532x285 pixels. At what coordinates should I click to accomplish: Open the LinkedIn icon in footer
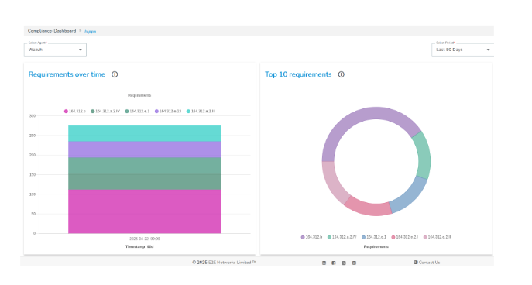[324, 263]
